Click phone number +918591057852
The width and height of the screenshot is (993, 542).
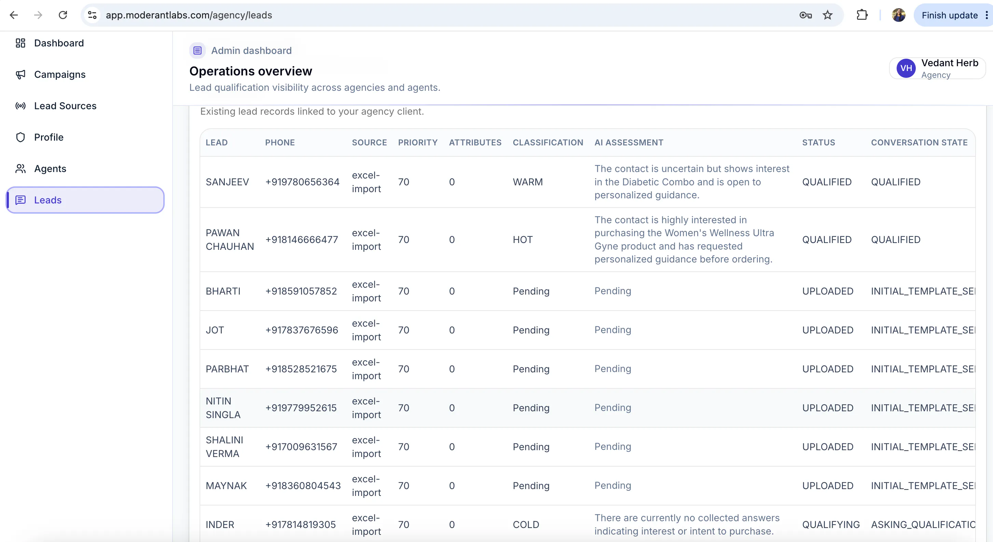301,291
